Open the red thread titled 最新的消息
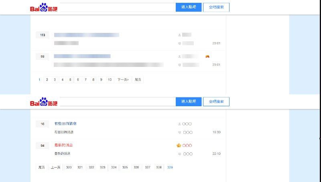 pyautogui.click(x=63, y=145)
